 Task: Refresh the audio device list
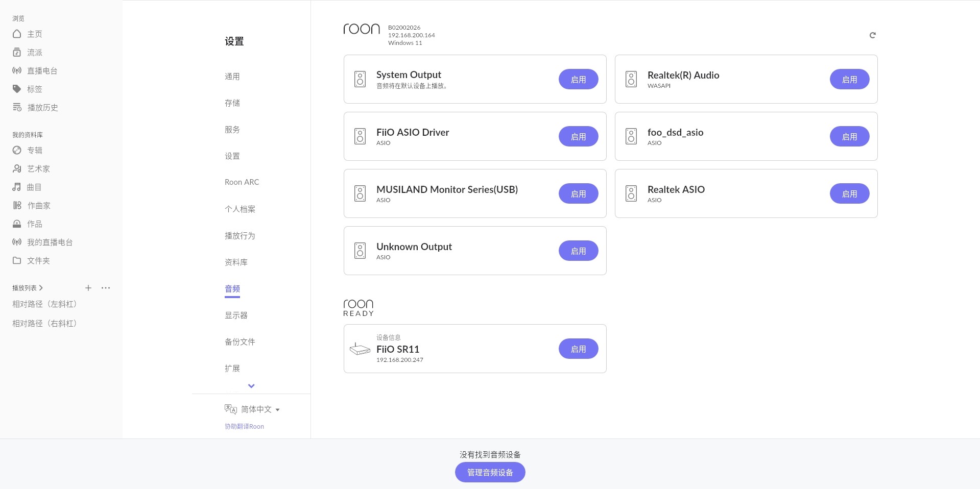click(x=873, y=35)
